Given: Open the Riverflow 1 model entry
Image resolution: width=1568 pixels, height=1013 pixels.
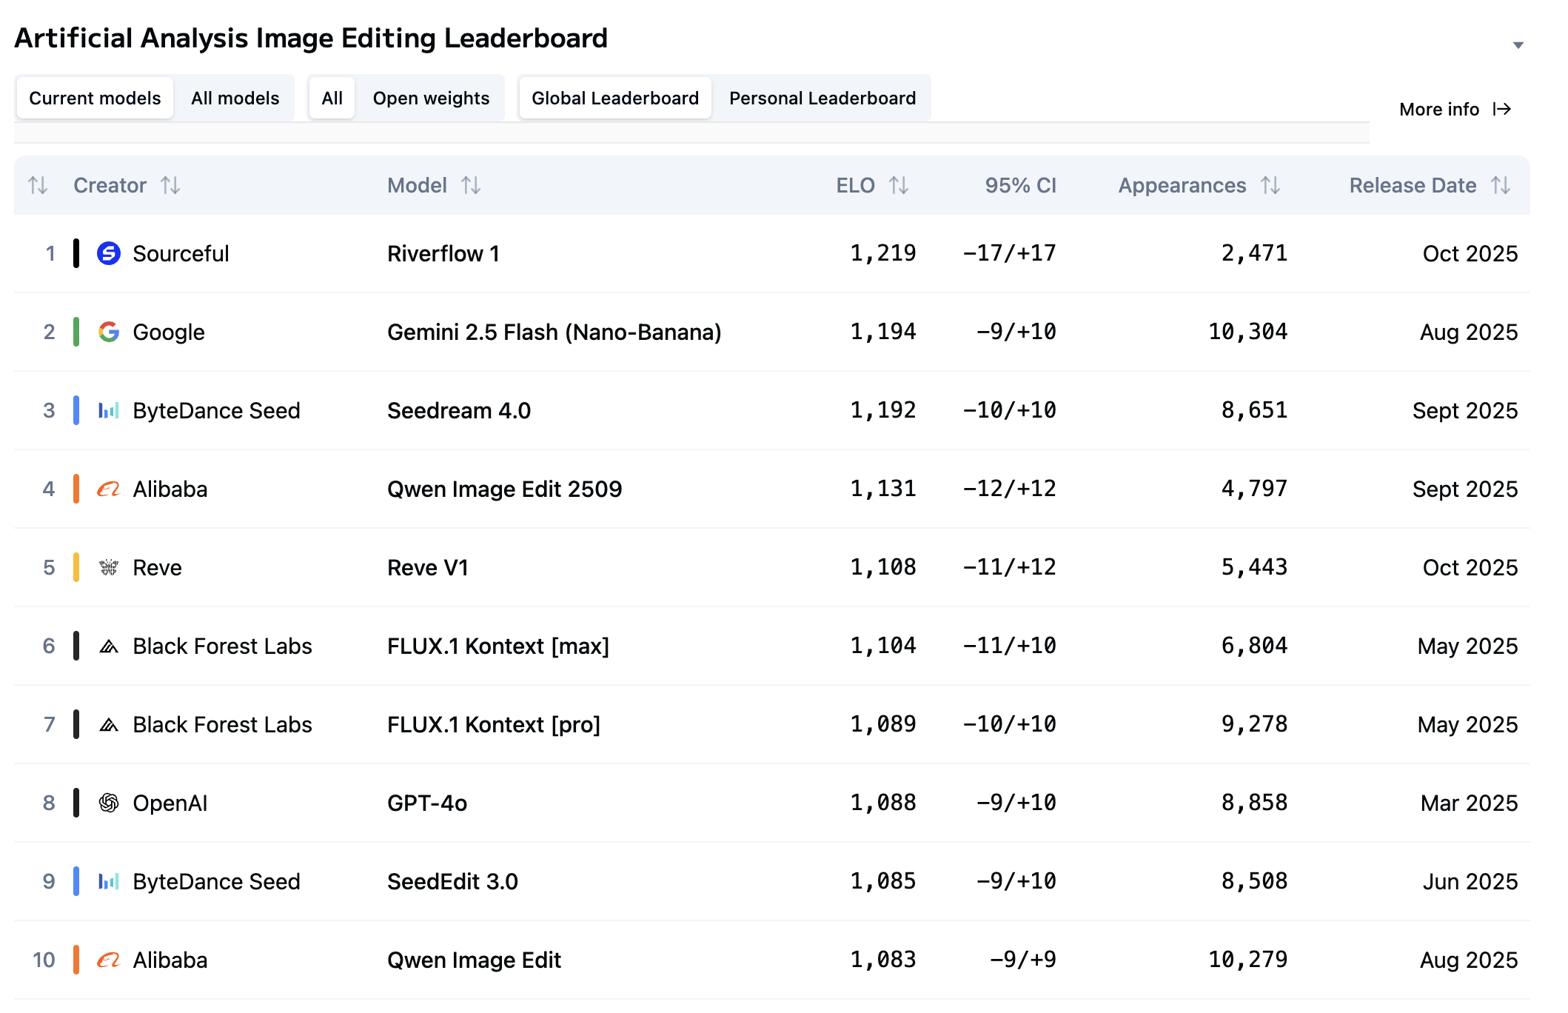Looking at the screenshot, I should pyautogui.click(x=443, y=253).
